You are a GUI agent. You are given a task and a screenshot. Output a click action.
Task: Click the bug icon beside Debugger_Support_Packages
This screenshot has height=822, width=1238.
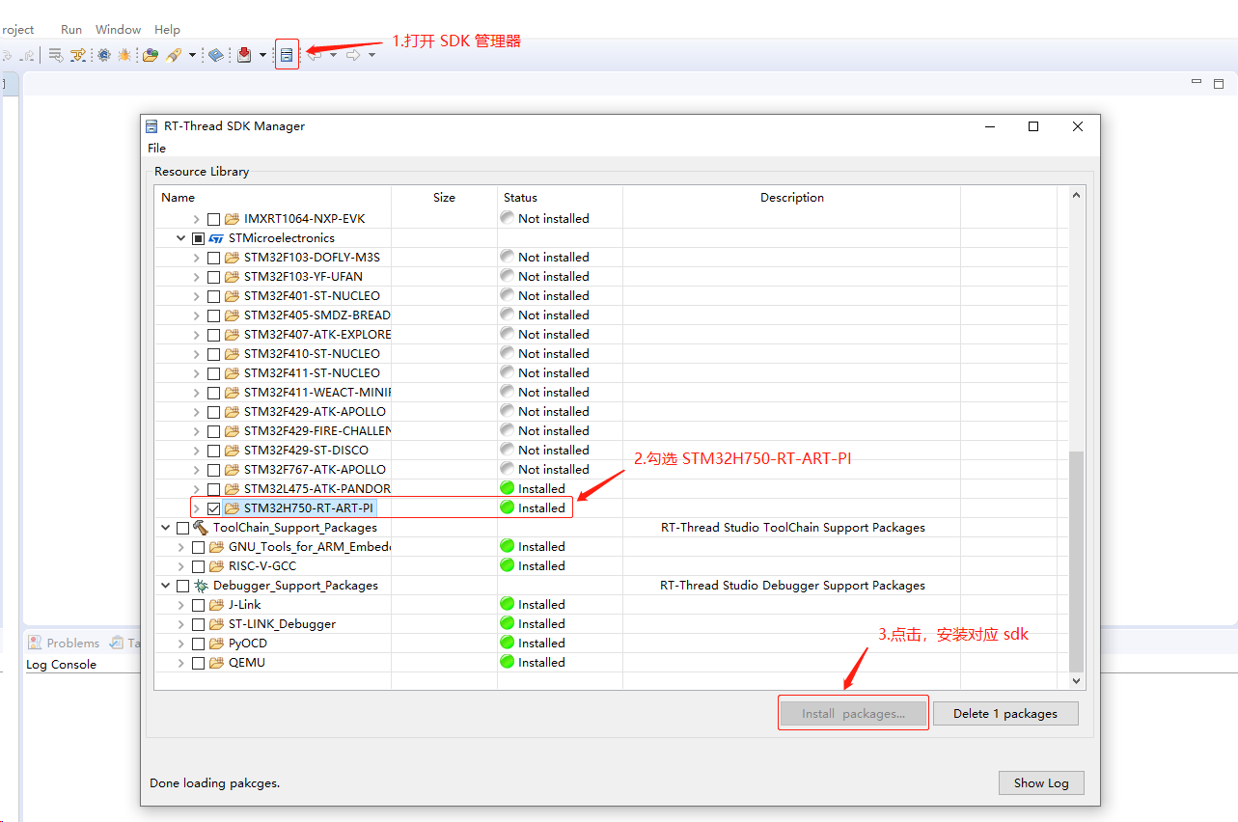201,586
